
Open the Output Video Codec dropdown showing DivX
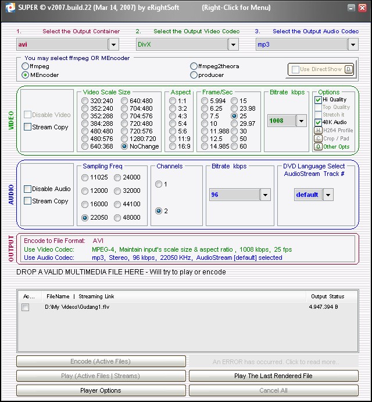233,44
